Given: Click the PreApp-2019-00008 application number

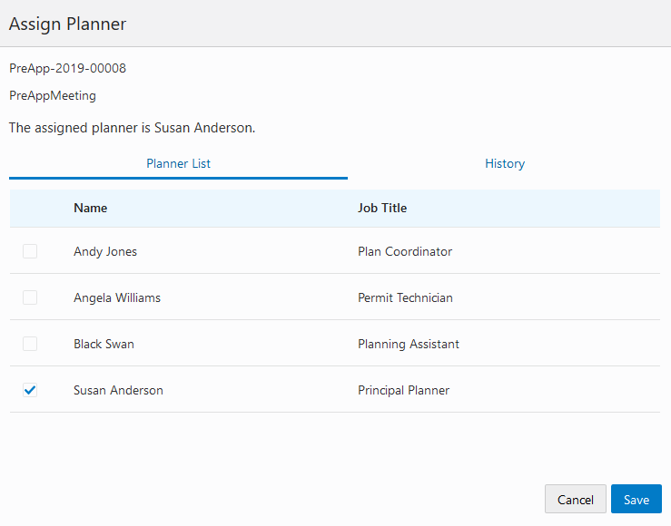Looking at the screenshot, I should [x=68, y=68].
